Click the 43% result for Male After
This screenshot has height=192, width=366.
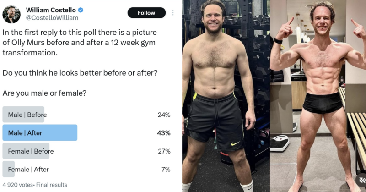tap(164, 133)
